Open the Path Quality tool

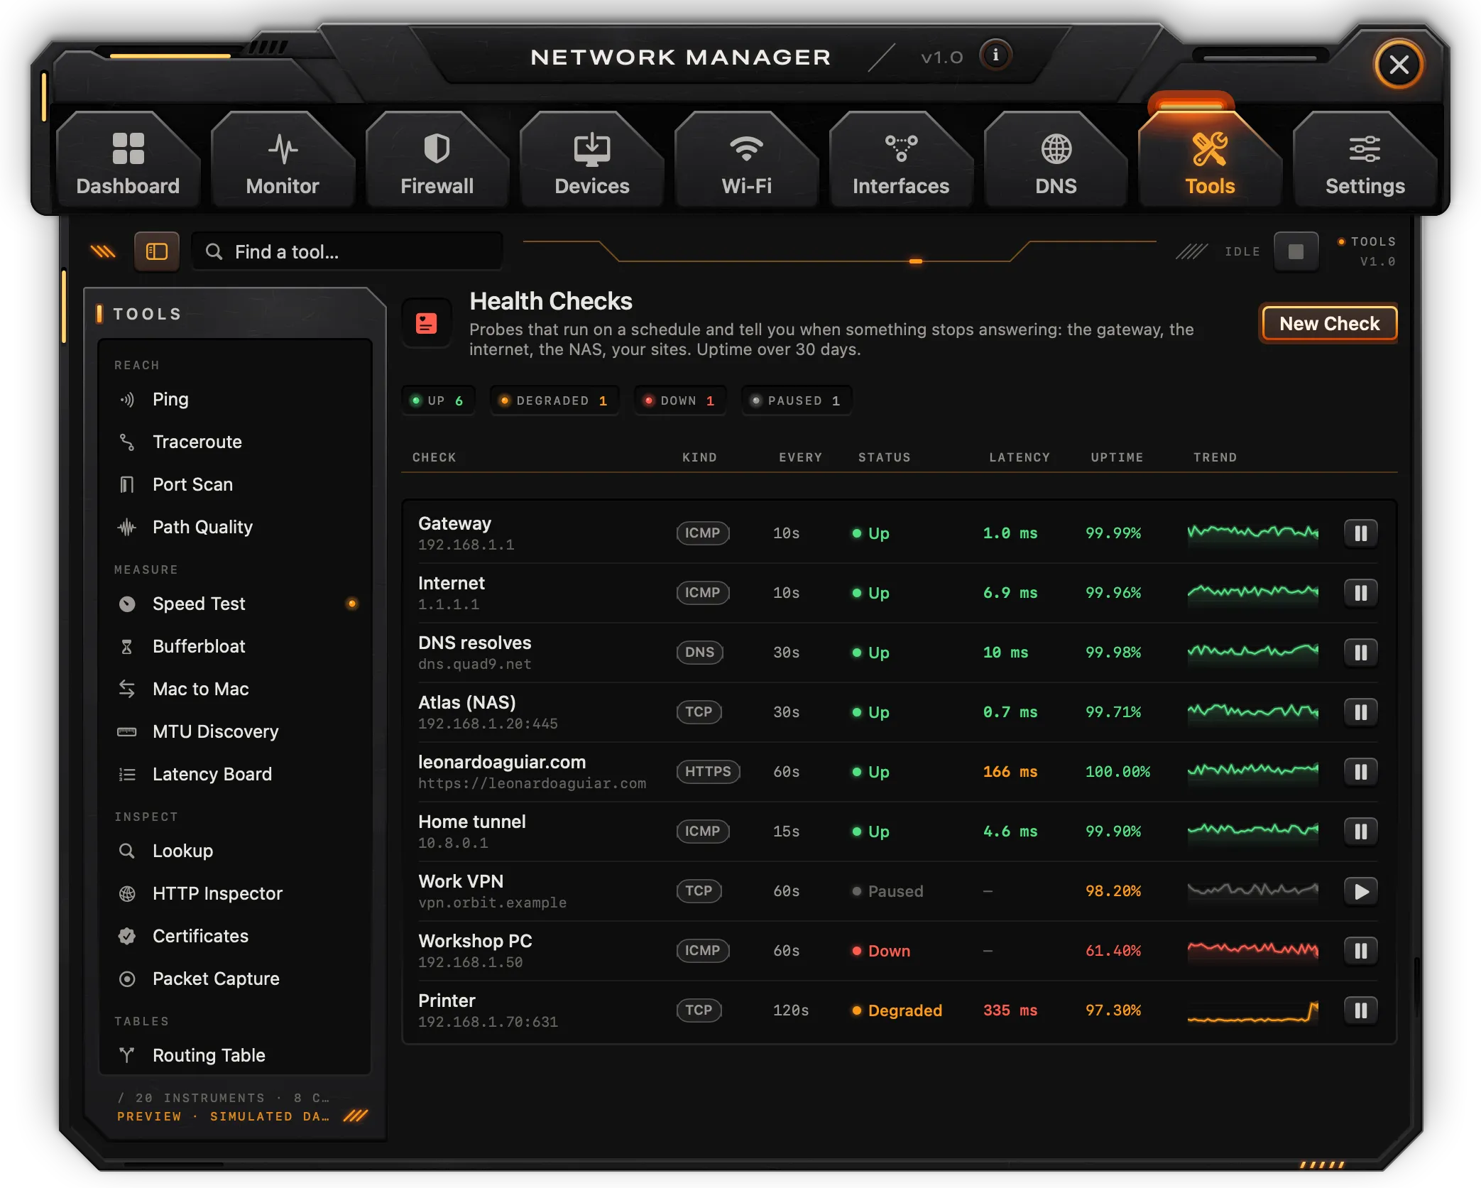[x=236, y=527]
